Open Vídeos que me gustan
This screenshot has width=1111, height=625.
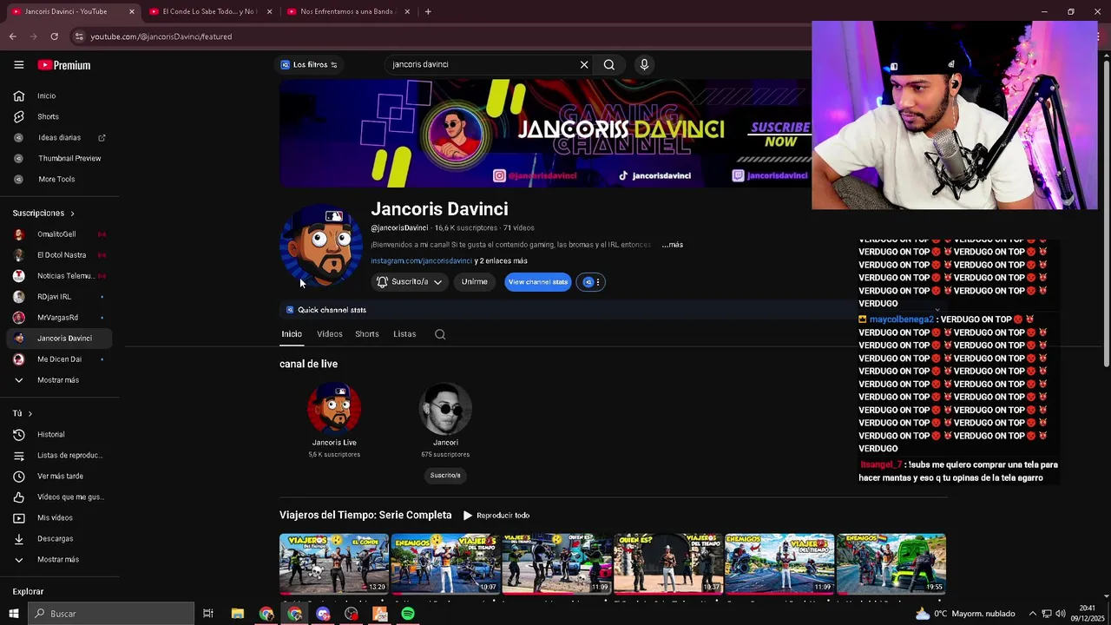click(x=69, y=497)
